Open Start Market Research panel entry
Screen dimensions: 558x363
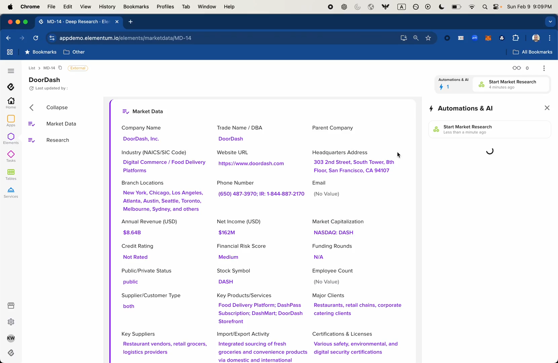coord(489,129)
